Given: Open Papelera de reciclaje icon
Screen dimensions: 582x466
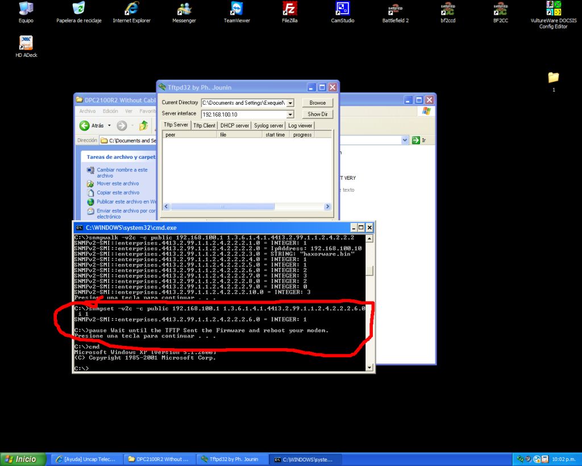Looking at the screenshot, I should click(78, 9).
